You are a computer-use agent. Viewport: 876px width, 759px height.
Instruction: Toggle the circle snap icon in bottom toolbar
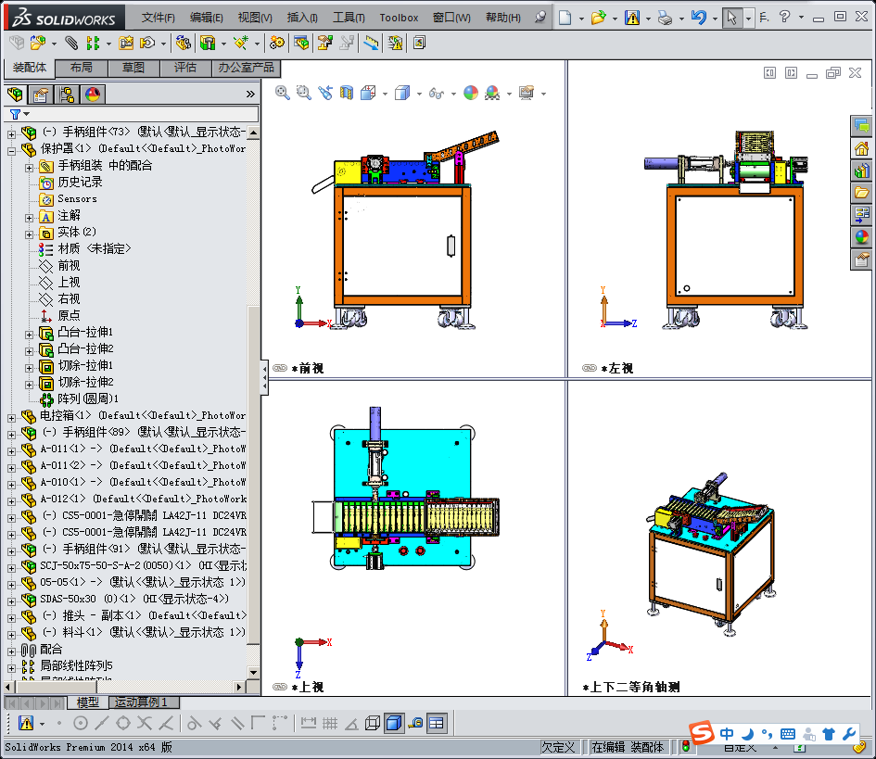[81, 723]
